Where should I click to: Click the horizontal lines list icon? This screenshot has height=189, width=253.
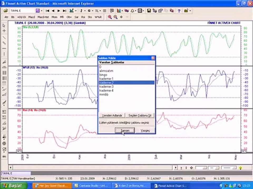tap(105, 11)
